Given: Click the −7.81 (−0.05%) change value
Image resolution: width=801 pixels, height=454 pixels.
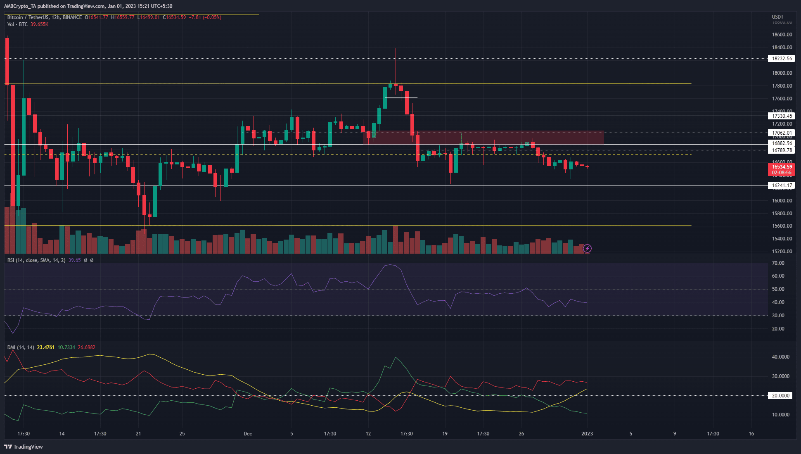Looking at the screenshot, I should [205, 17].
